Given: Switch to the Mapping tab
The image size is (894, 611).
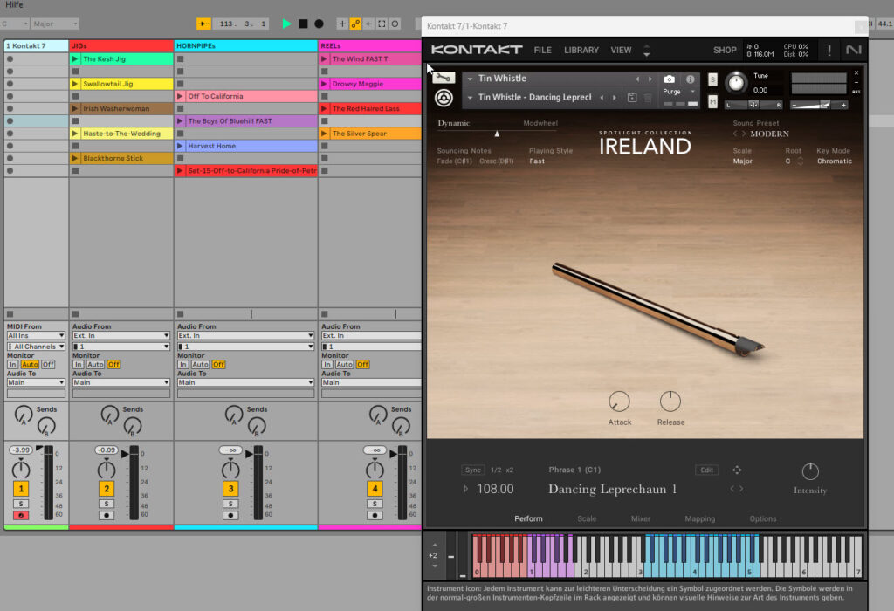Looking at the screenshot, I should (699, 518).
